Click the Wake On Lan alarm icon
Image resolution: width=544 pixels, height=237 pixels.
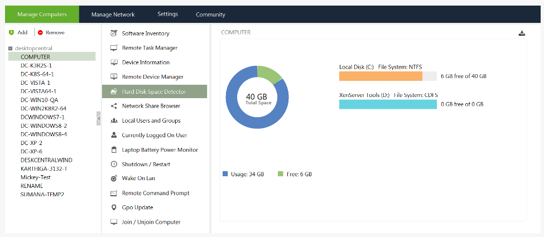click(113, 178)
